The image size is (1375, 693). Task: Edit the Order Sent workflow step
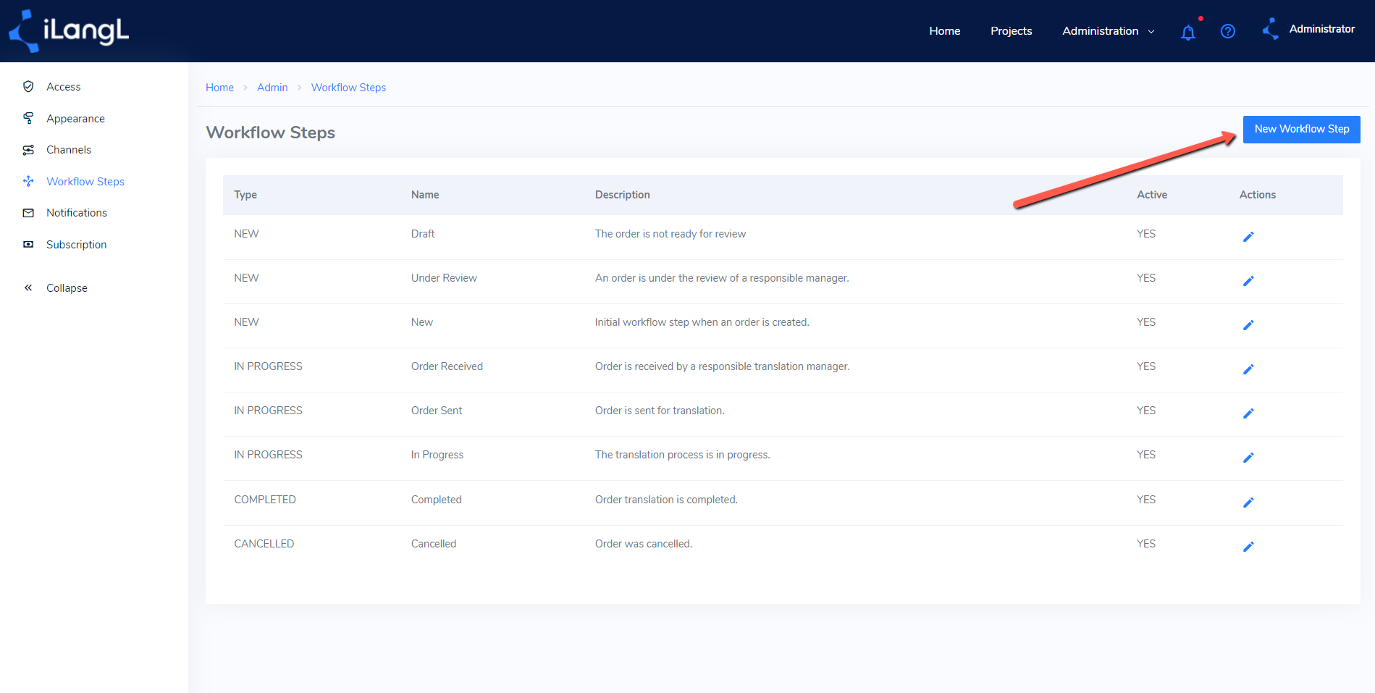tap(1248, 413)
